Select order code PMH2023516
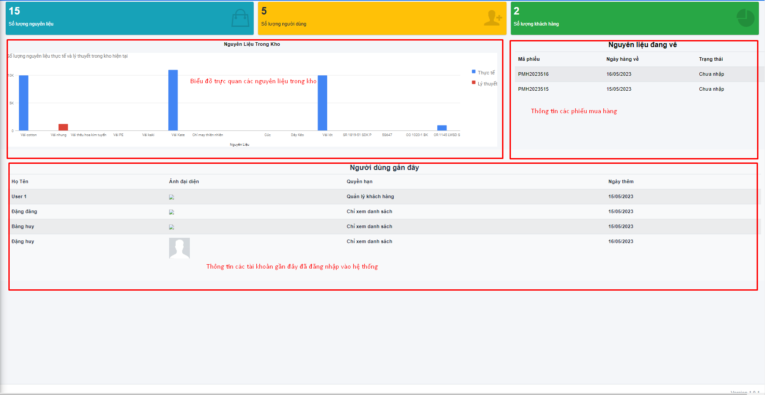765x395 pixels. pyautogui.click(x=533, y=74)
